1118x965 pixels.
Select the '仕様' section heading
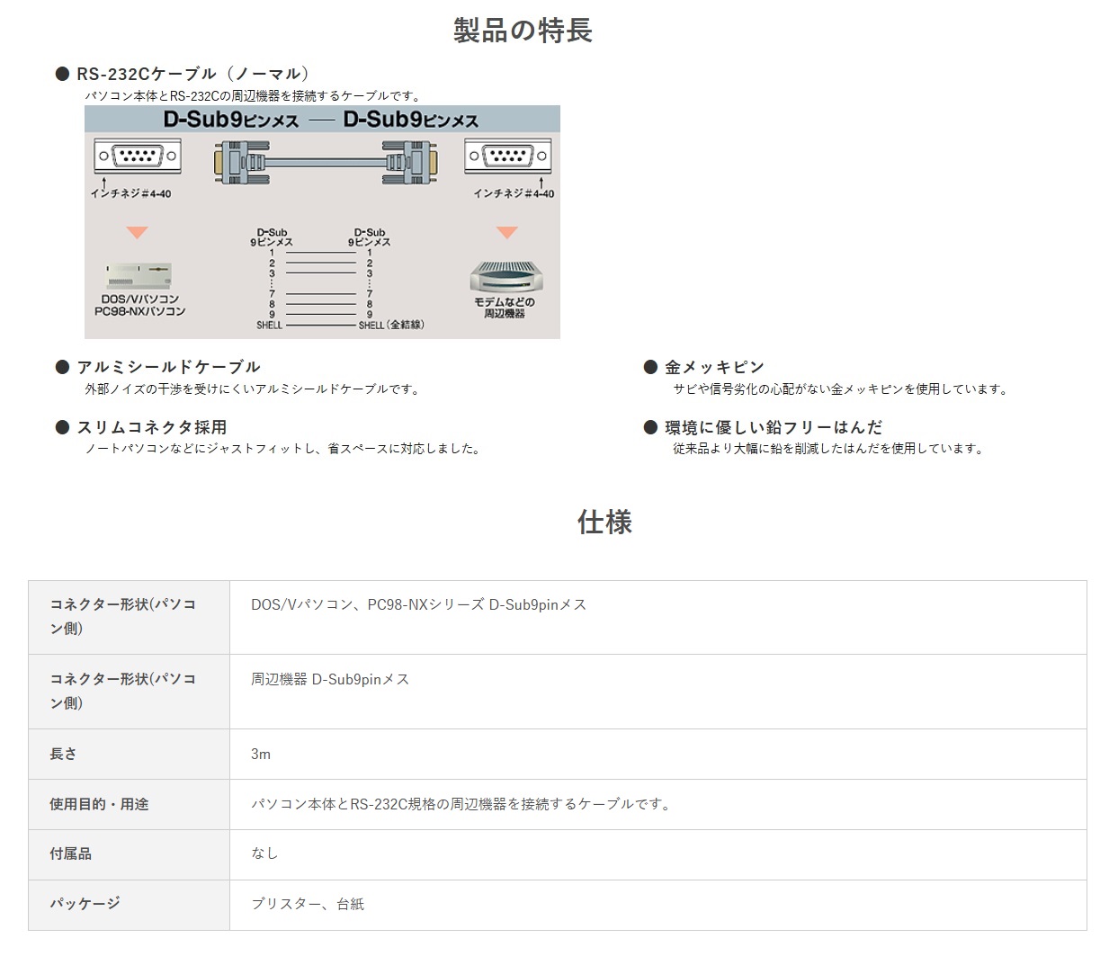604,522
